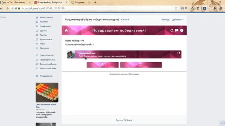Open the bookmarks clipboard icon in browser toolbar
The image size is (225, 126).
tap(198, 8)
